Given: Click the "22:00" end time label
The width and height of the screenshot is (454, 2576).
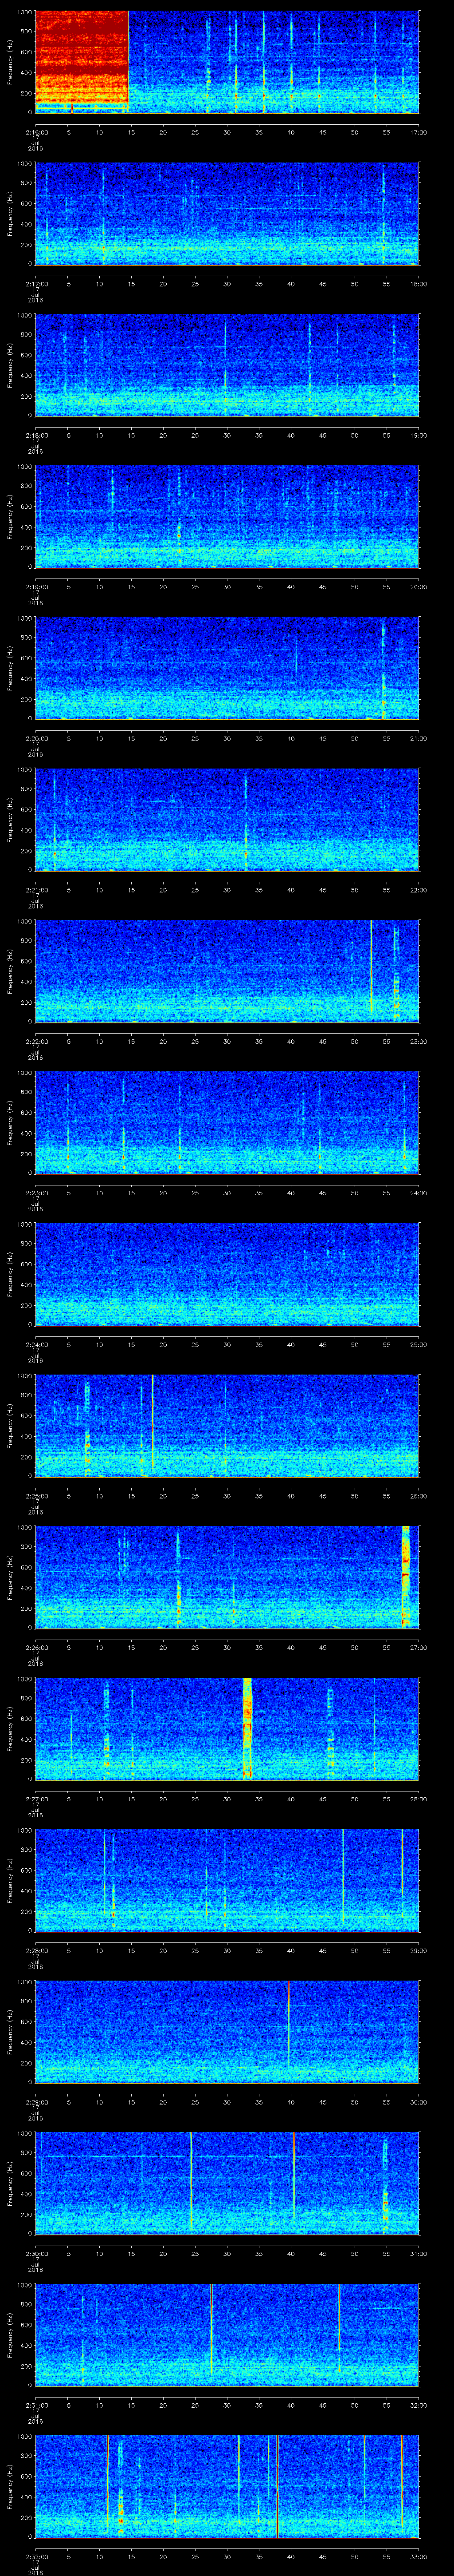Looking at the screenshot, I should (x=418, y=890).
